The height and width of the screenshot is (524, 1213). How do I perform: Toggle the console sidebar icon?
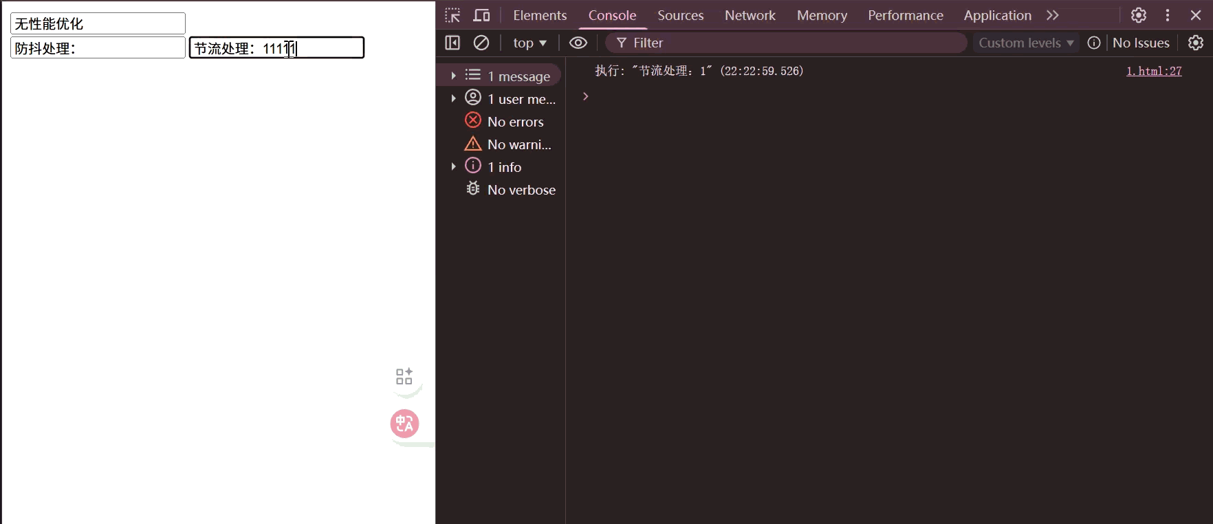click(452, 43)
